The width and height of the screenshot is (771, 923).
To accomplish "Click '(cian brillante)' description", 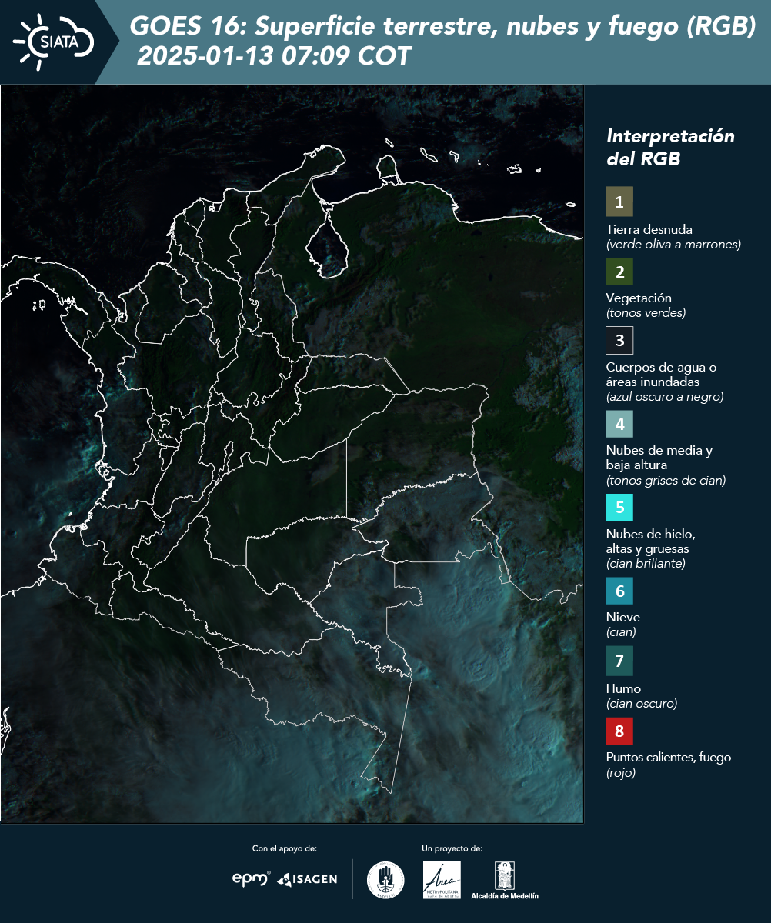I will coord(646,564).
